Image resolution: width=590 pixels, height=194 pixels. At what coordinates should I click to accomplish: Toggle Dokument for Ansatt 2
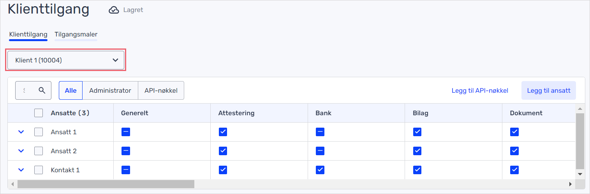[514, 151]
